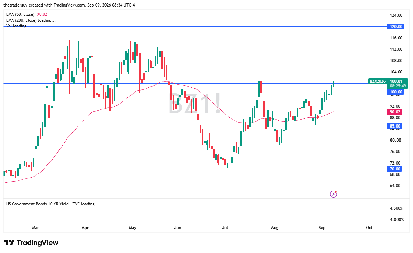Click the US Government Bonds 10 YR Yield legend
This screenshot has width=413, height=253.
coord(53,204)
